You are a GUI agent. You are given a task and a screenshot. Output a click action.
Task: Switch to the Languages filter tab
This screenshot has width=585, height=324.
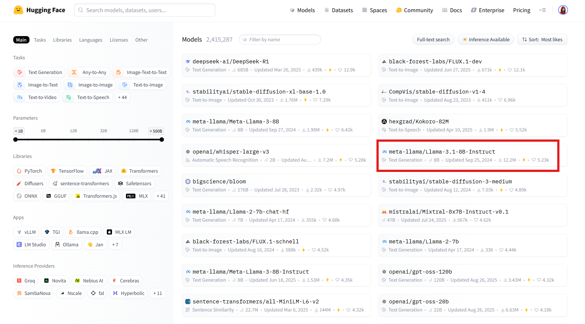click(91, 40)
